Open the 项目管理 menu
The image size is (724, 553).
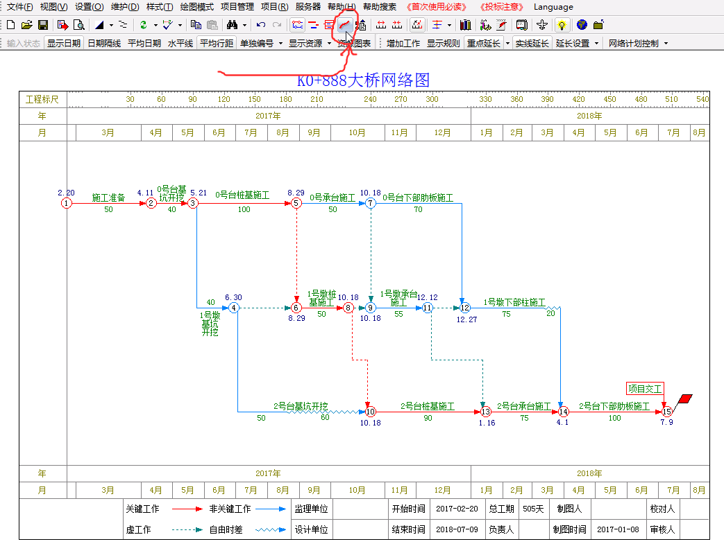pos(237,7)
